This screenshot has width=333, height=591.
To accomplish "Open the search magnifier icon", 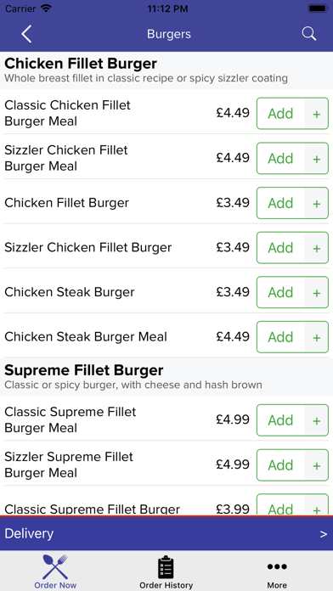I will click(309, 34).
